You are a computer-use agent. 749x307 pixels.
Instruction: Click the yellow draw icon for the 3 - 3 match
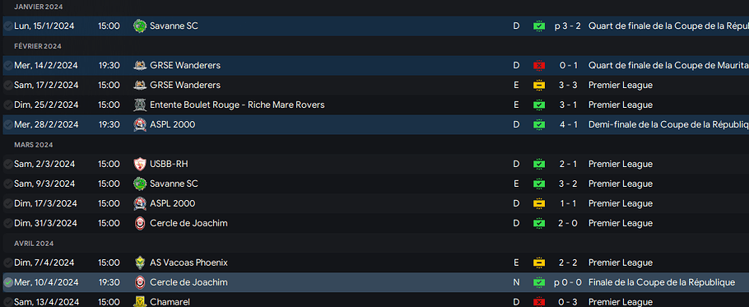tap(539, 85)
